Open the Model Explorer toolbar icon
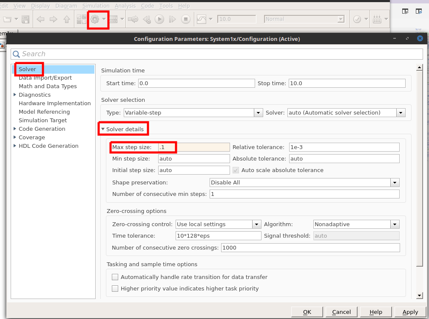429x319 pixels. click(113, 19)
